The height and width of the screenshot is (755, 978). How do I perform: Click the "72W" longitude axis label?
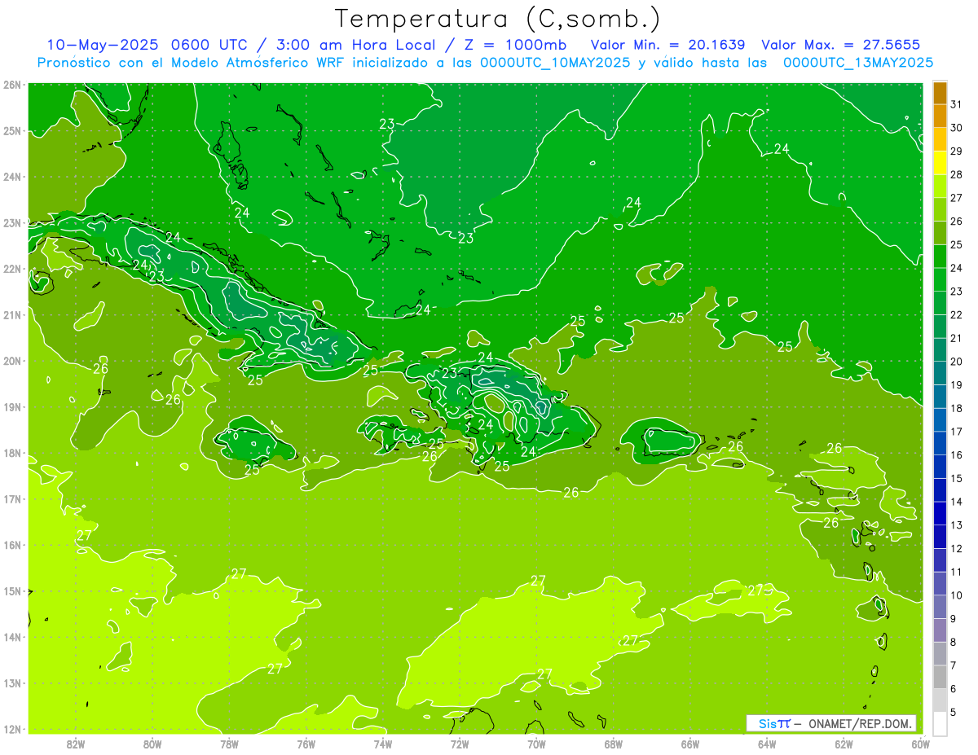point(460,743)
